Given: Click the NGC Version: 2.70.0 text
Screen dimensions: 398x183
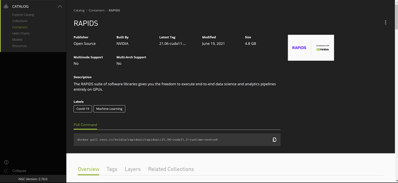Looking at the screenshot, I should (33, 179).
